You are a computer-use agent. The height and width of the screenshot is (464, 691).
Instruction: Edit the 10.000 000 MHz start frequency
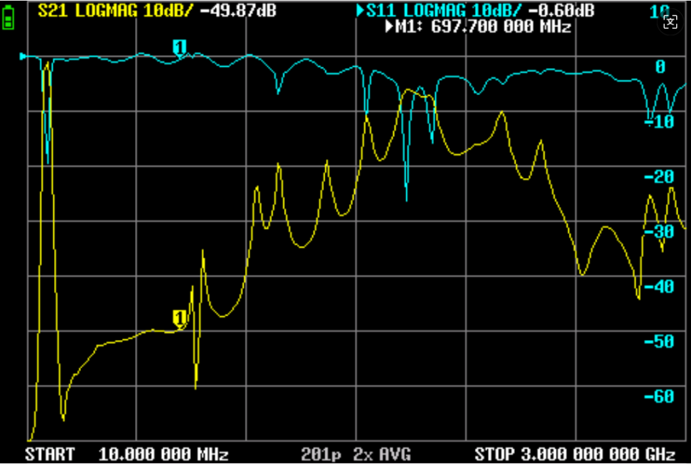click(163, 453)
